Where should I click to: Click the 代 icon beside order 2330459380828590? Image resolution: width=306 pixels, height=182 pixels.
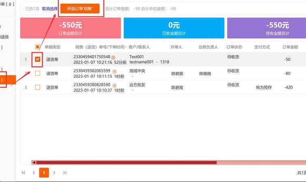point(114,86)
